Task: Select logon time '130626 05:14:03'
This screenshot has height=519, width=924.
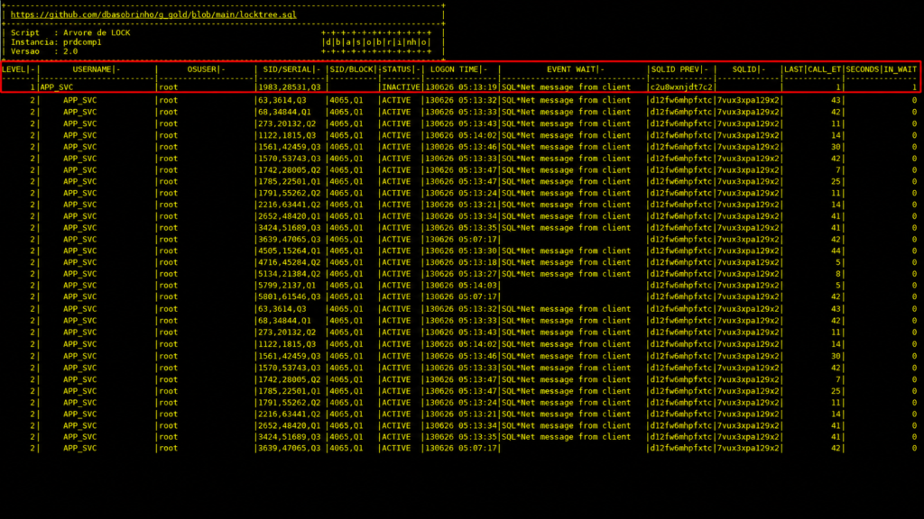Action: (x=461, y=286)
